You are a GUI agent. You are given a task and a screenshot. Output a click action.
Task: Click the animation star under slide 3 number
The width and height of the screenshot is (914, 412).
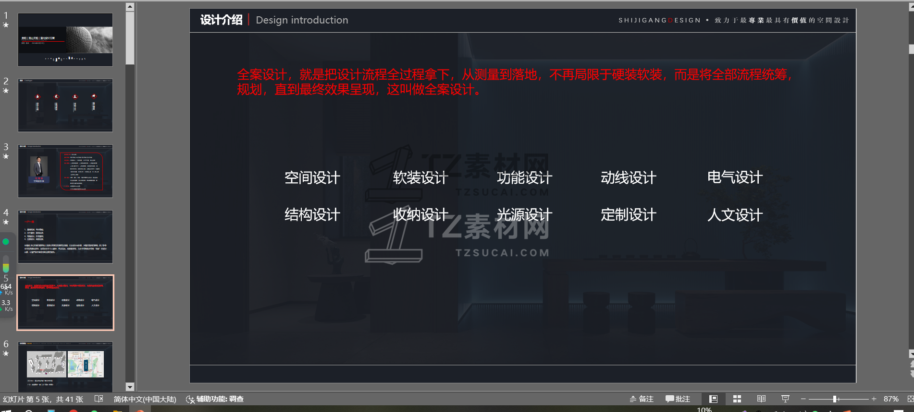point(6,156)
